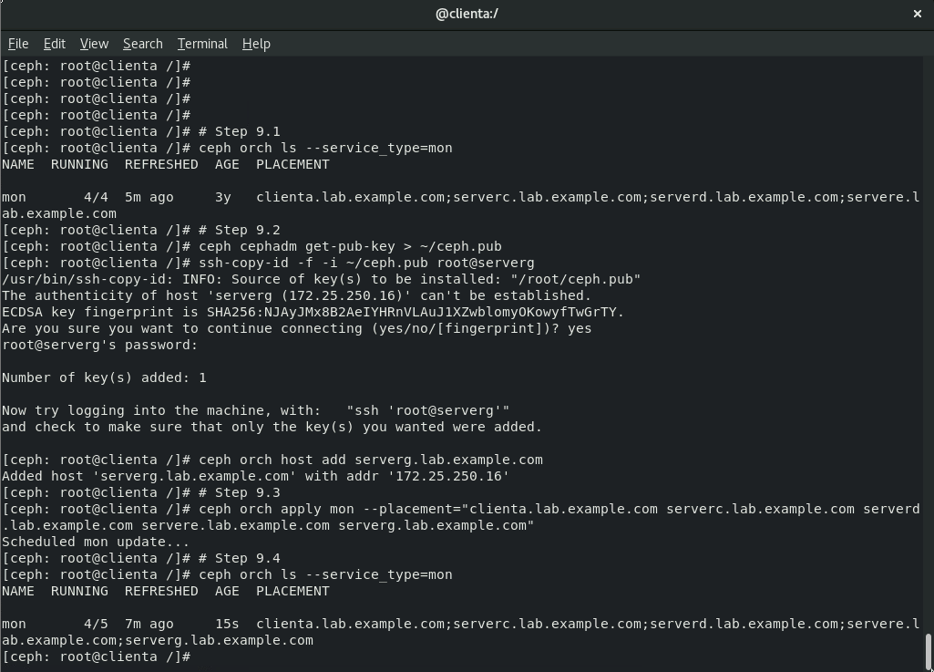This screenshot has width=934, height=672.
Task: Click the "ceph orch host add" command line
Action: point(370,460)
